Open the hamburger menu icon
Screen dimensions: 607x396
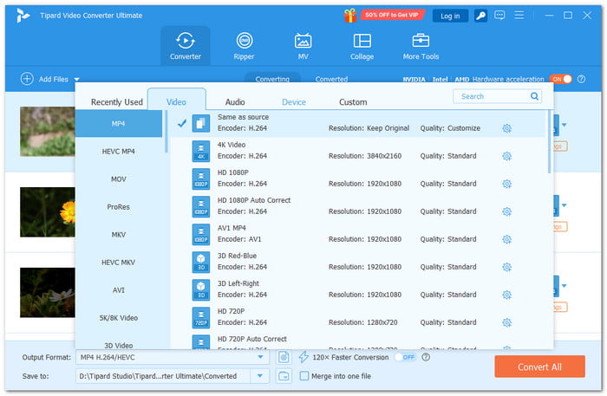click(x=519, y=16)
